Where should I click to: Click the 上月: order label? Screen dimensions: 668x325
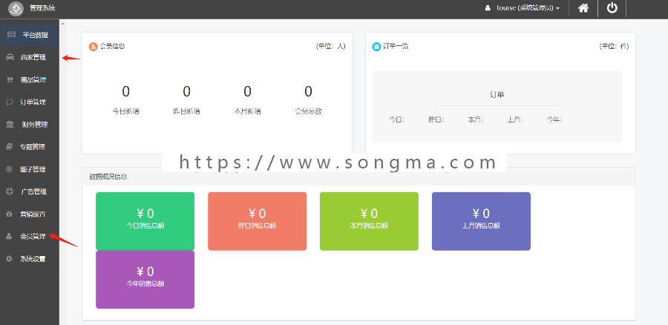coord(515,120)
